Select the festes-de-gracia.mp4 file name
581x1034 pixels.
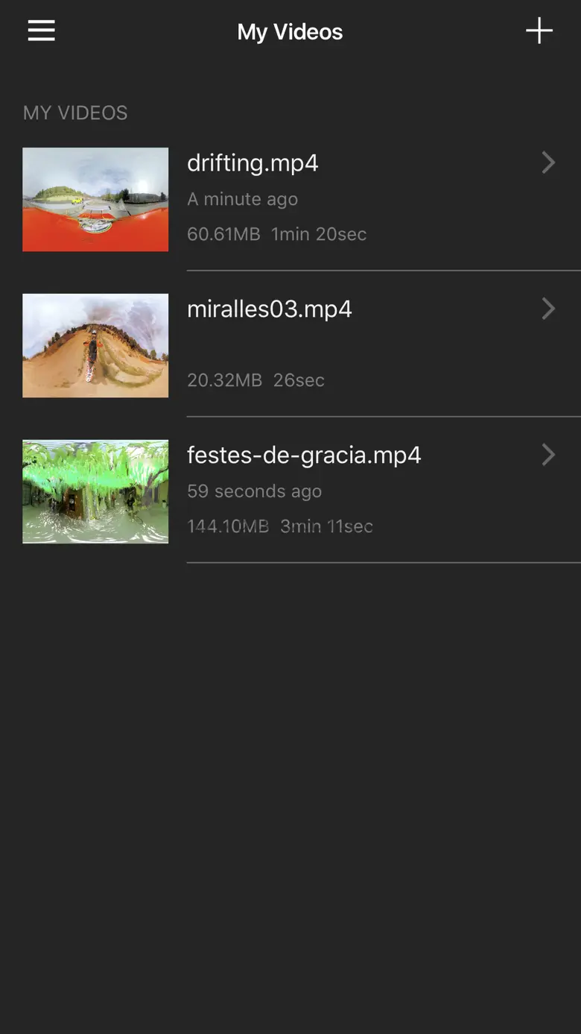[x=304, y=455]
